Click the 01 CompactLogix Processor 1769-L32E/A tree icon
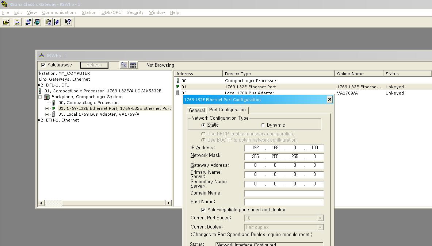432x246 pixels. [x=40, y=91]
